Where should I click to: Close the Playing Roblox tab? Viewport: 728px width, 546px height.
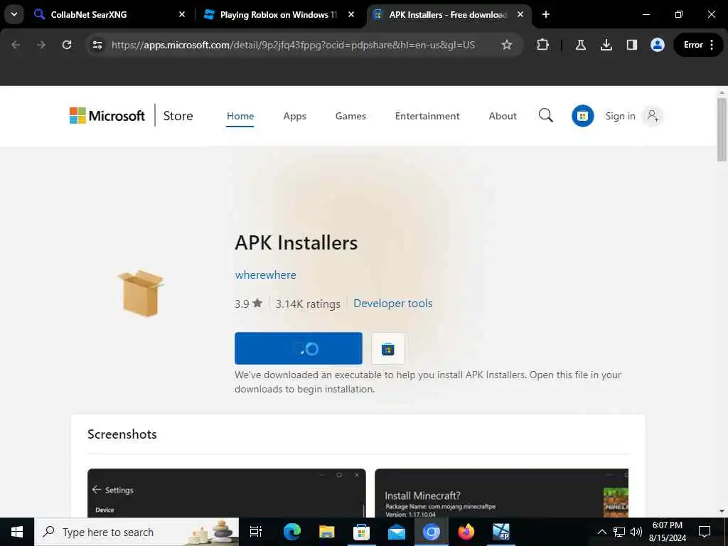tap(351, 15)
